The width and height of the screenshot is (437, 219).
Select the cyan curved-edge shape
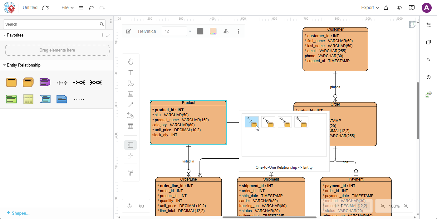(45, 99)
